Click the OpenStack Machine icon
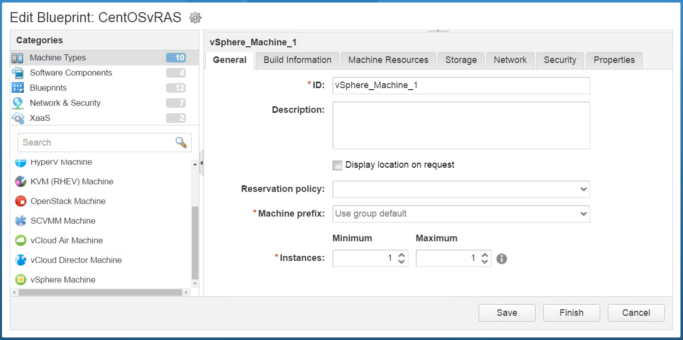Viewport: 683px width, 340px height. (21, 201)
